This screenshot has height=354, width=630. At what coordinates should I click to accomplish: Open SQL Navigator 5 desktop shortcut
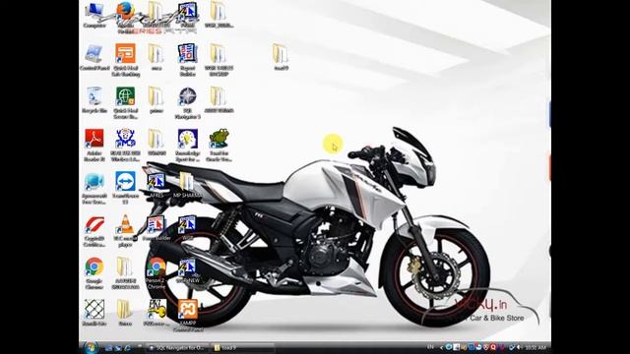click(x=188, y=103)
